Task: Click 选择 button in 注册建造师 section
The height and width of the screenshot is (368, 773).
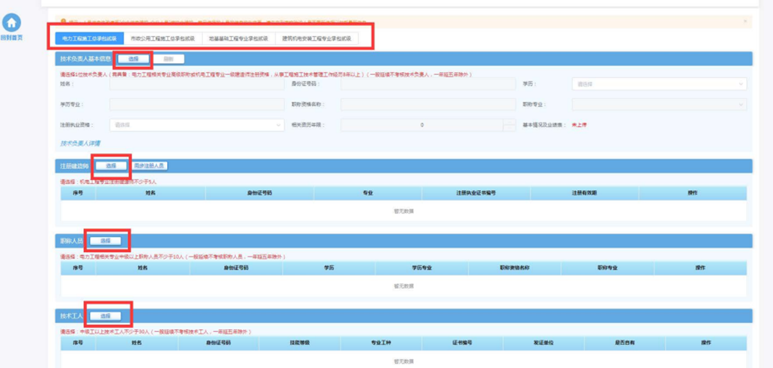Action: [111, 166]
